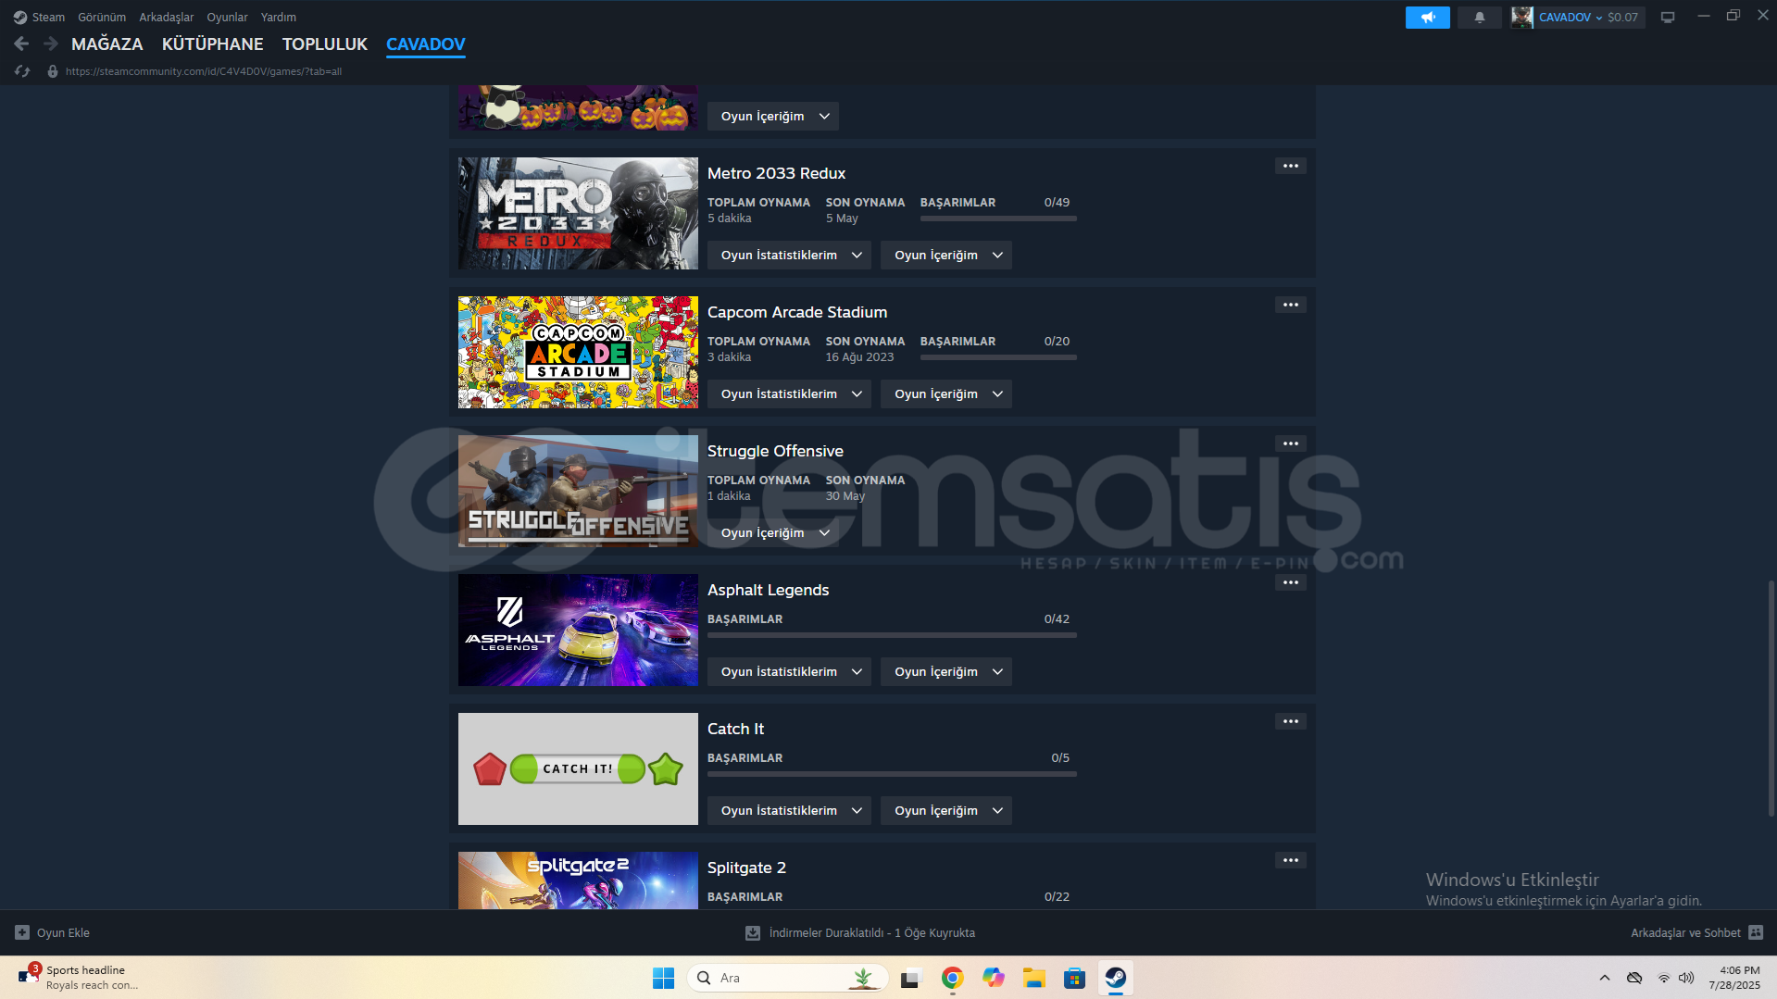Click the Steam taskbar icon

coord(1115,978)
